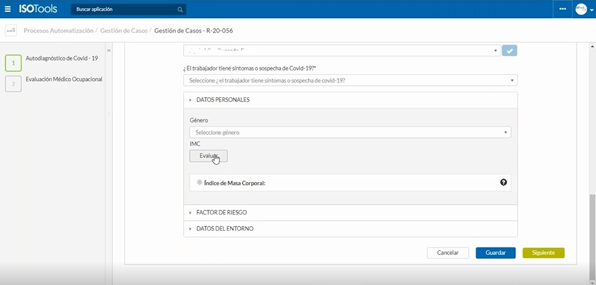Collapse the left steps sidebar panel
The image size is (596, 285).
[x=109, y=51]
